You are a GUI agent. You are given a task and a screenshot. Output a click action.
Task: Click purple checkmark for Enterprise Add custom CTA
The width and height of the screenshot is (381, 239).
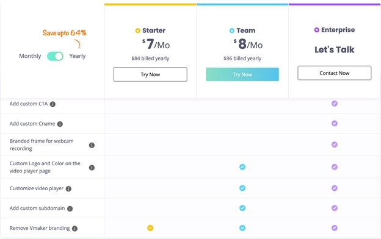(x=335, y=104)
